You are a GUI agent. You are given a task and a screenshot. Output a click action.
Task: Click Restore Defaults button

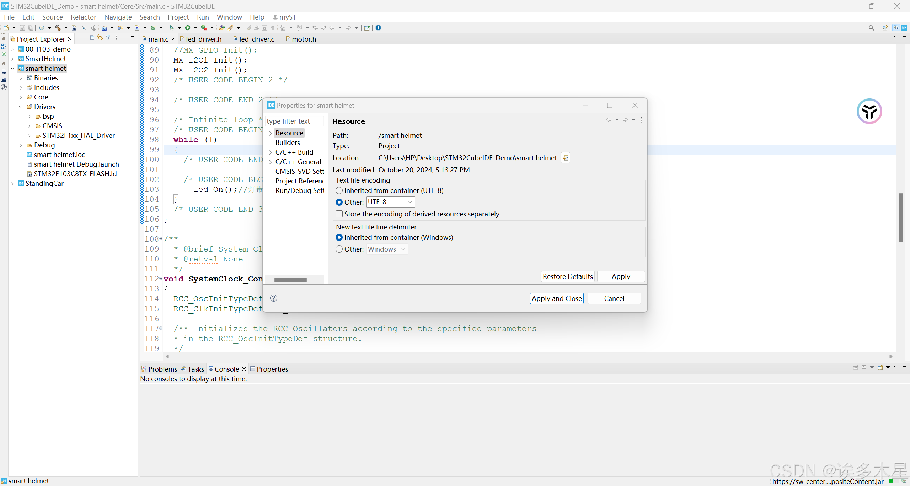(567, 277)
